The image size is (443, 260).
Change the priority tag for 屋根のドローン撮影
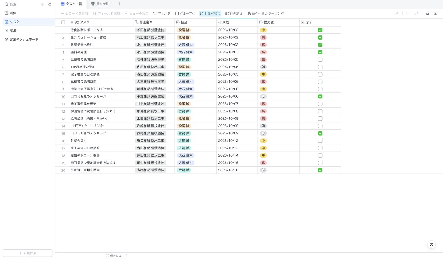[263, 155]
